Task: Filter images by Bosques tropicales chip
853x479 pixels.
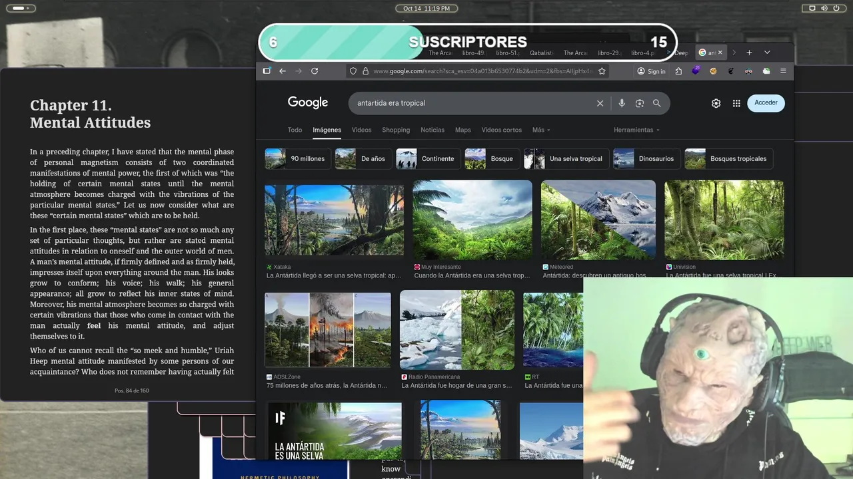Action: 728,159
